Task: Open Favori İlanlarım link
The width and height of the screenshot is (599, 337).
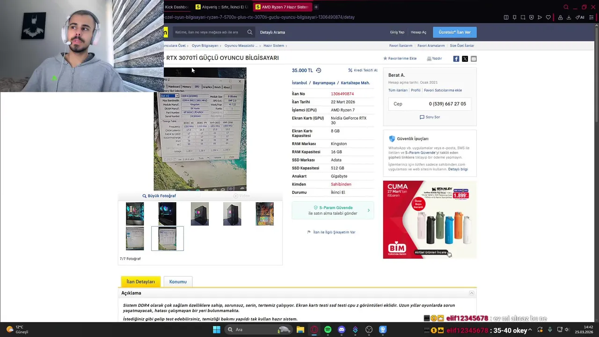Action: click(x=401, y=46)
